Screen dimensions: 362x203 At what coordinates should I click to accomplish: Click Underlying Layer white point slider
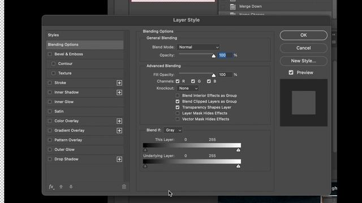[x=238, y=166]
